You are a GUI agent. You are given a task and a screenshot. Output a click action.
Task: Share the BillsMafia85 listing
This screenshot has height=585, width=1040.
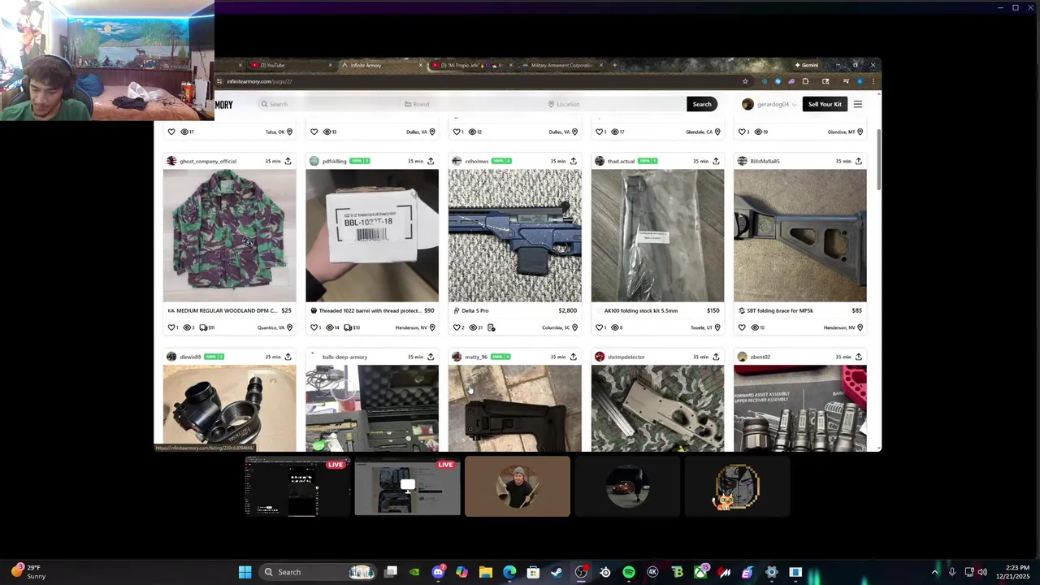pyautogui.click(x=858, y=161)
